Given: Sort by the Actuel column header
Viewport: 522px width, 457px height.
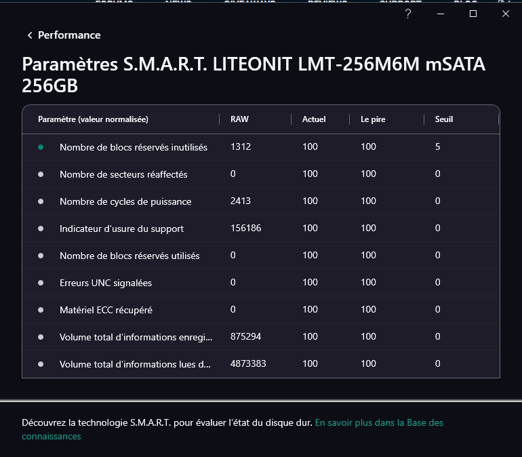Looking at the screenshot, I should coord(314,119).
